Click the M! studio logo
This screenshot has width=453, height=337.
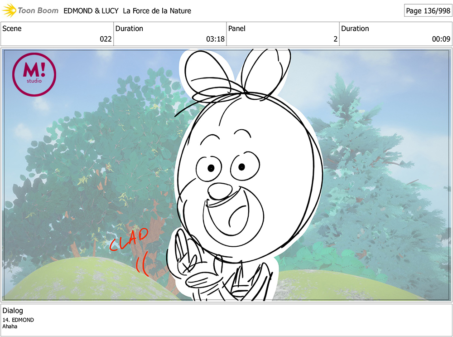(x=34, y=74)
